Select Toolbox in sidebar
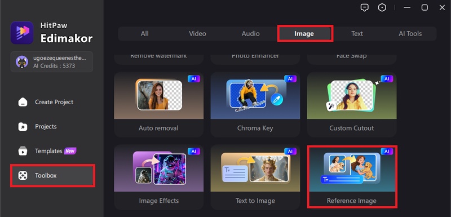 pyautogui.click(x=52, y=175)
